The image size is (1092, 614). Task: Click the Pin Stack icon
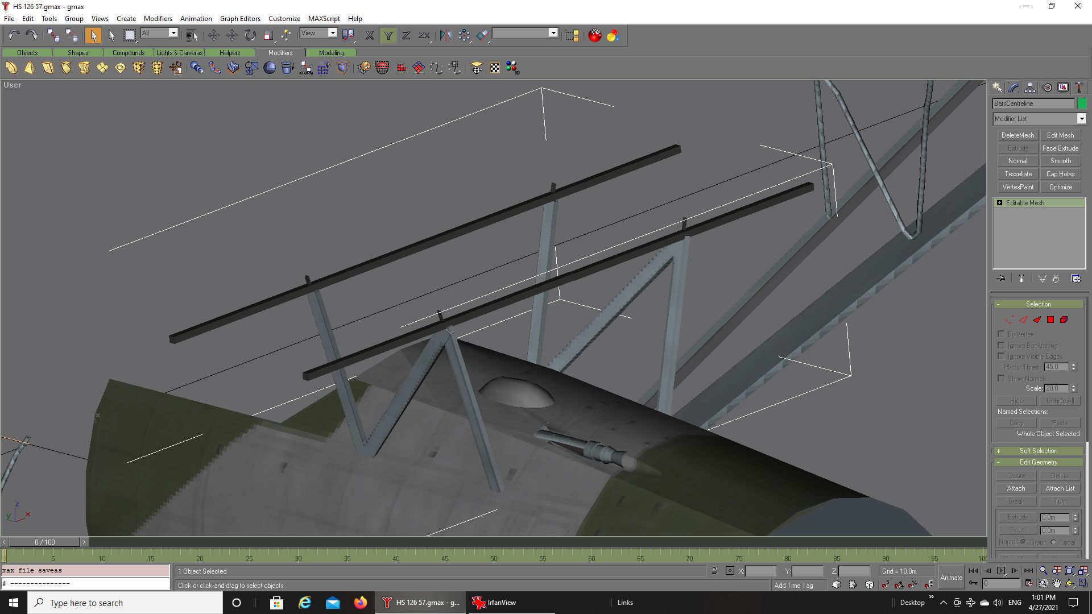pos(1002,279)
